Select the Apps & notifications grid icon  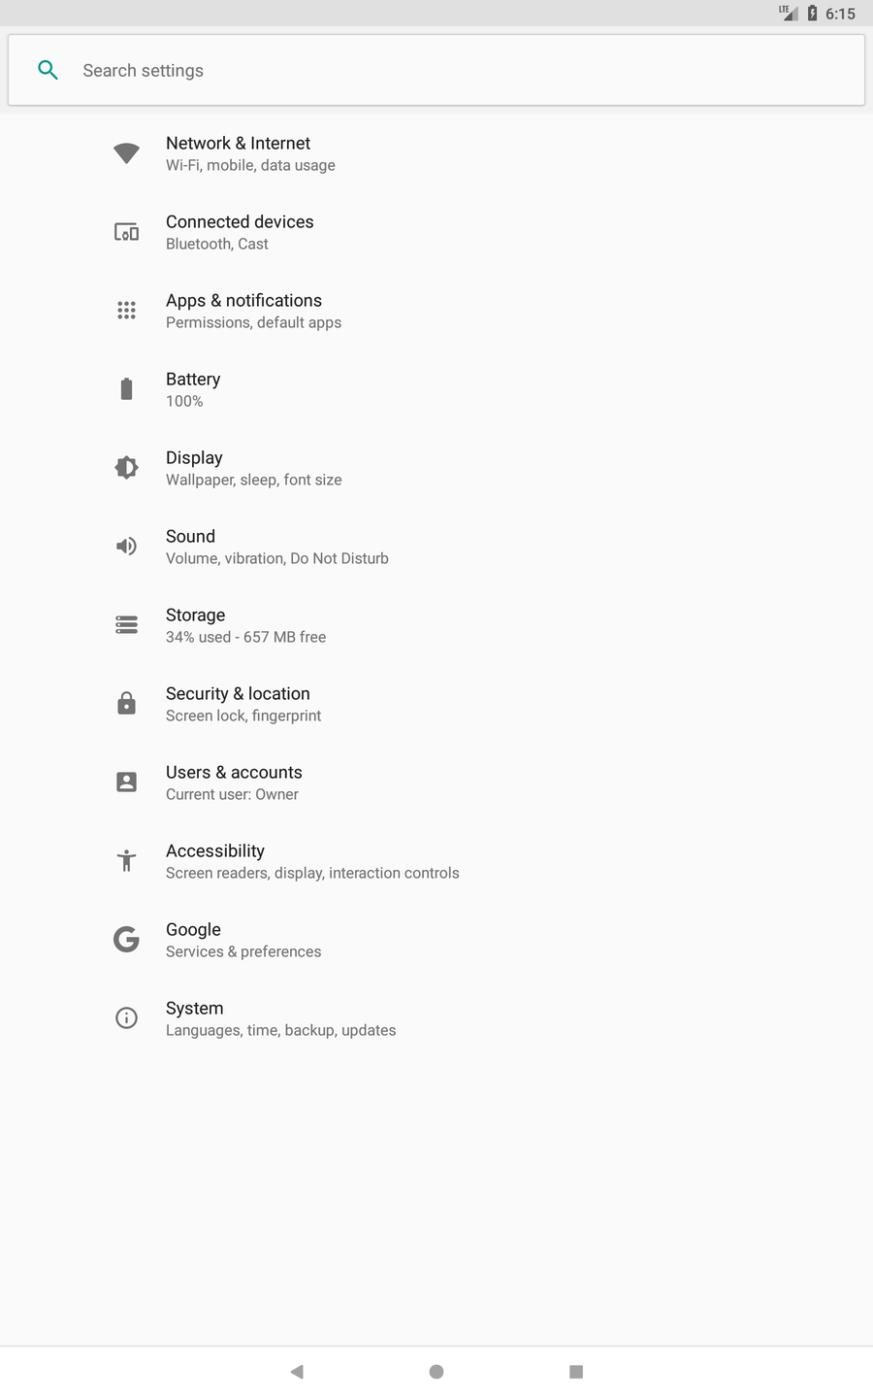pos(126,311)
